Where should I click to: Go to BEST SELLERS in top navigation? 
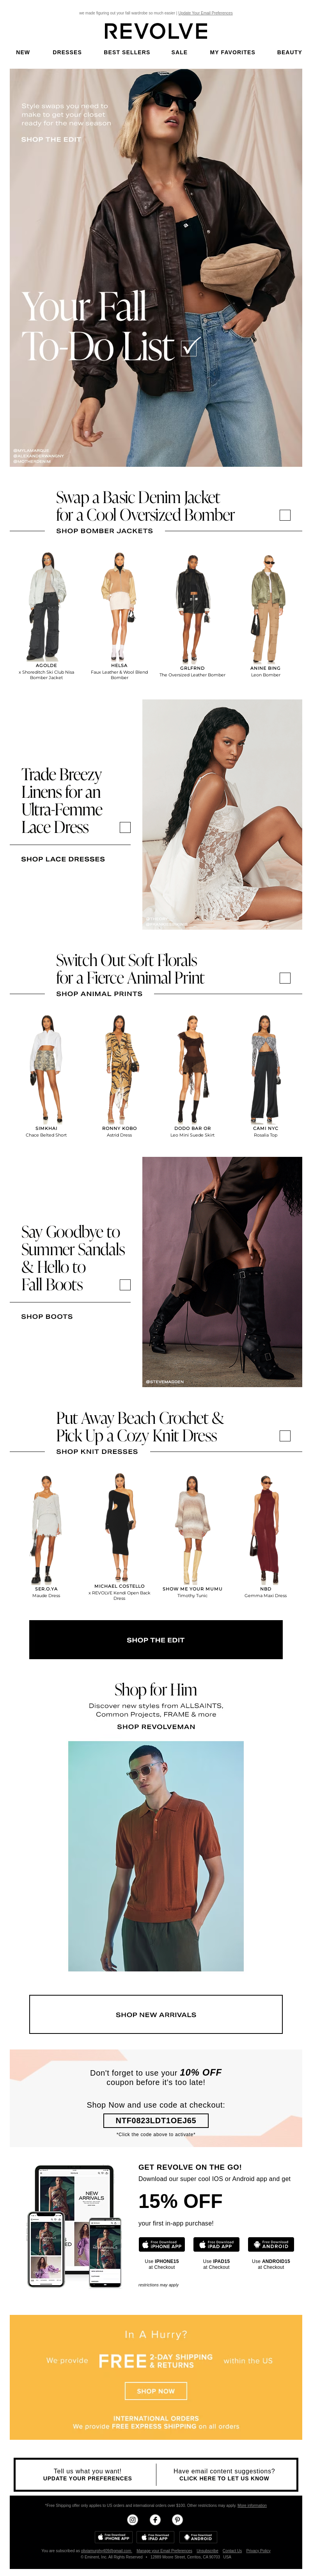click(x=127, y=52)
